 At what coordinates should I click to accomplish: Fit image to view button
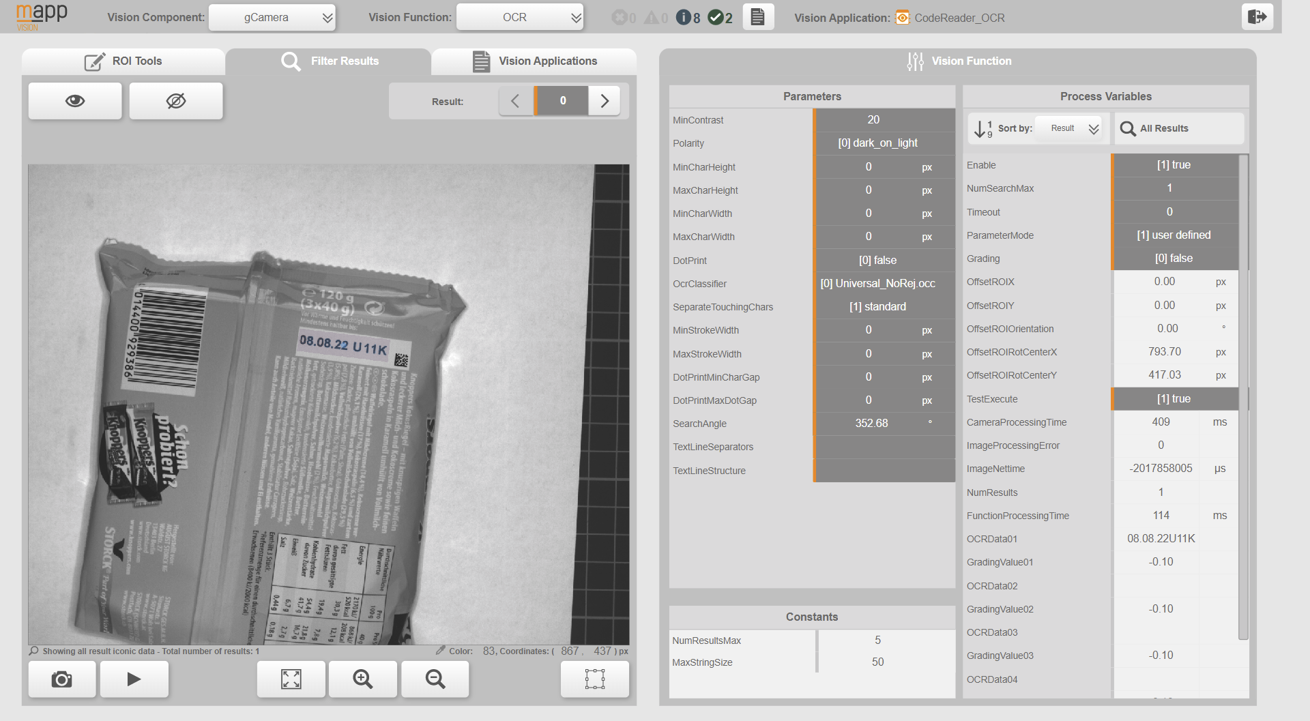[291, 679]
